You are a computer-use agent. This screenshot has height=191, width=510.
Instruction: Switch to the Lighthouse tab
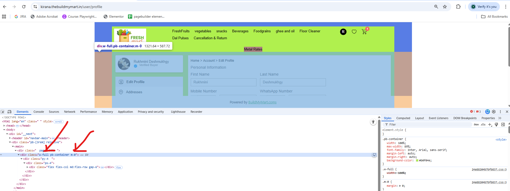(x=178, y=112)
